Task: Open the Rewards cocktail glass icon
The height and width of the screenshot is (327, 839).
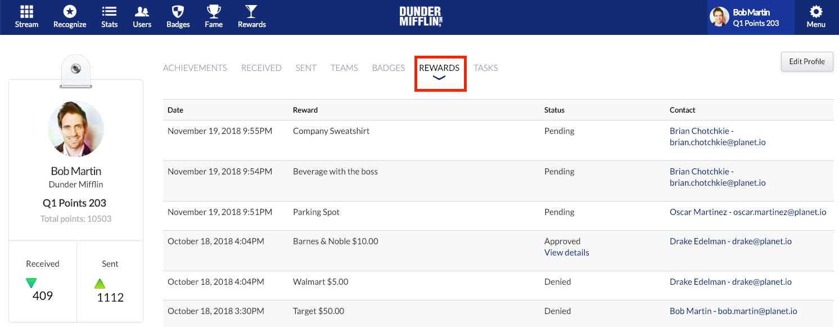Action: pos(251,12)
